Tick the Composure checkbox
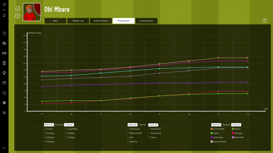 128,129
